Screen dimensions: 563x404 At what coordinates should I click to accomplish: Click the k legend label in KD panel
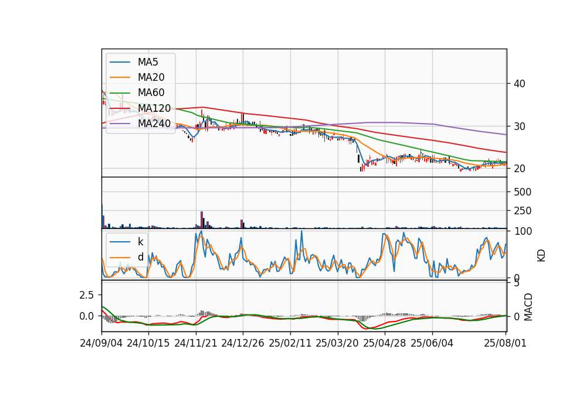click(x=140, y=242)
